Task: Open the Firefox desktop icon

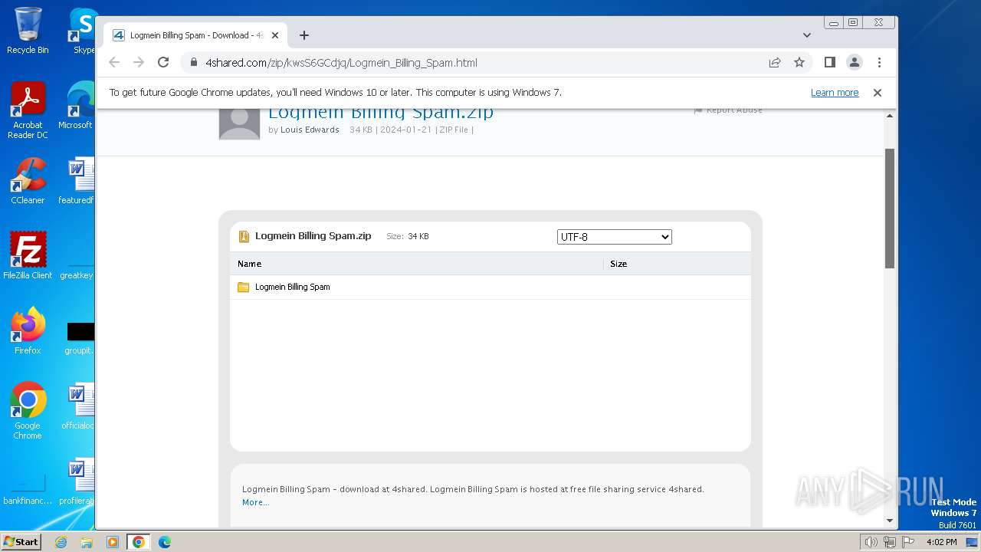Action: (28, 331)
